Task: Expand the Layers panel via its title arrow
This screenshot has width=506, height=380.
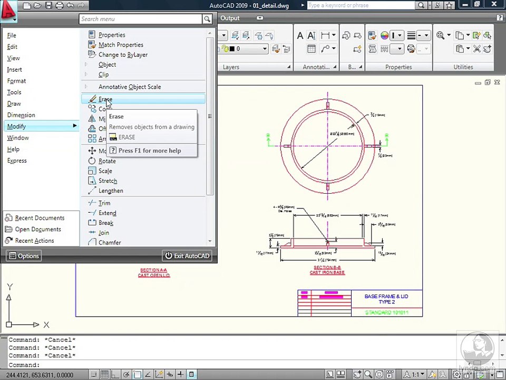Action: pos(288,67)
